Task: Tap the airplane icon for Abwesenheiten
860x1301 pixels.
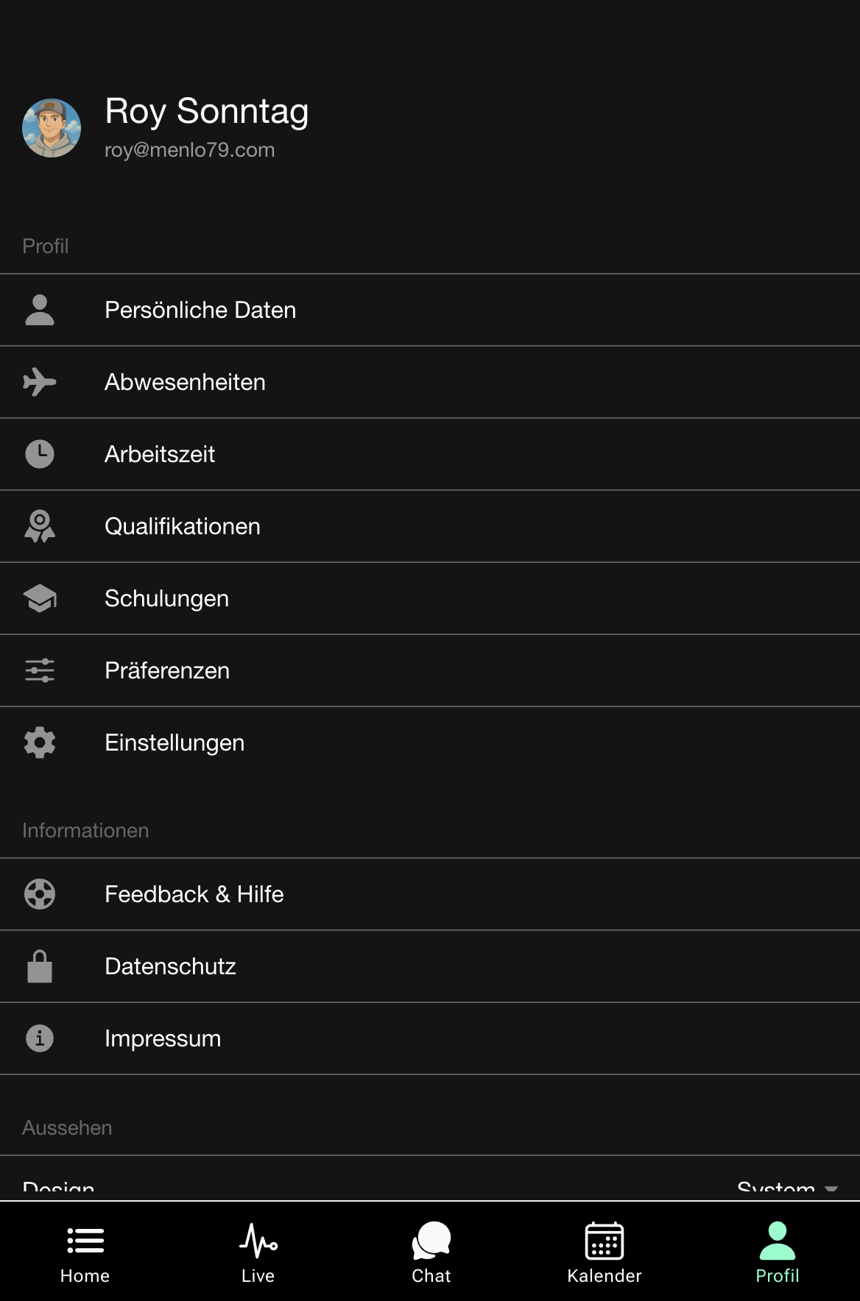Action: click(x=40, y=382)
